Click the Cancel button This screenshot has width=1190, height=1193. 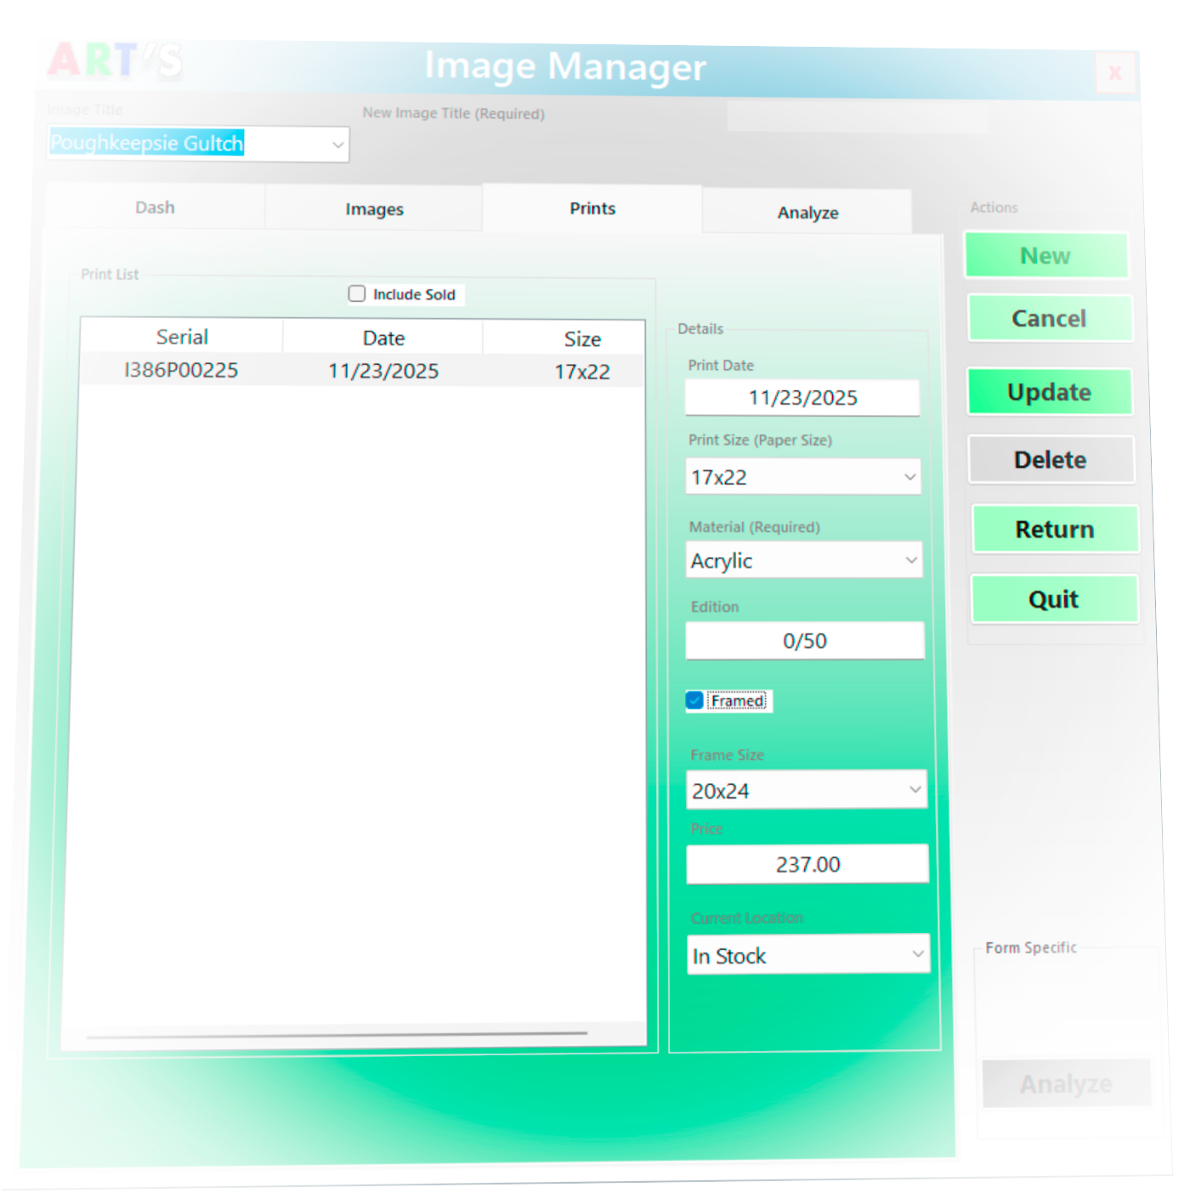click(1050, 318)
